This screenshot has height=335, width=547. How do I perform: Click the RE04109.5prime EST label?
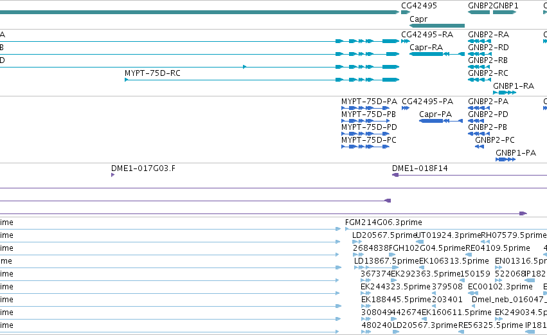[x=498, y=248]
